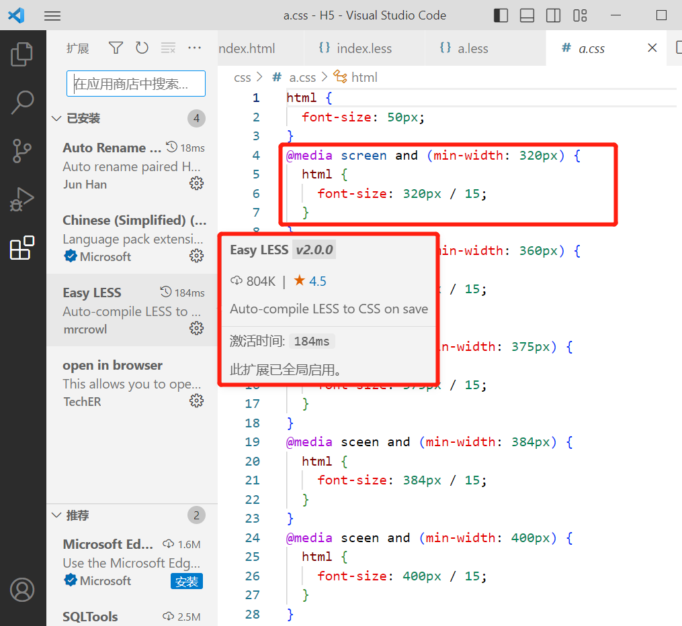Image resolution: width=682 pixels, height=626 pixels.
Task: Toggle the Secondary Side Bar
Action: click(x=554, y=15)
